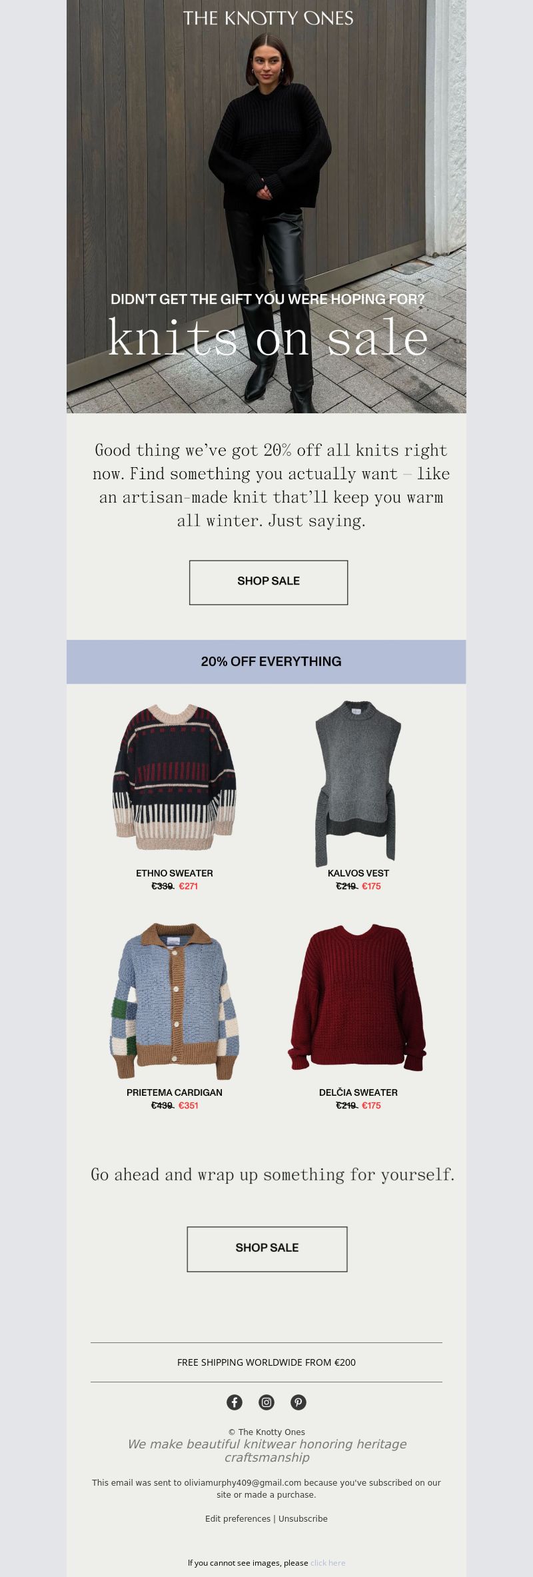Click the DELČIA SWEATER product name
Viewport: 533px width, 1577px height.
358,1092
